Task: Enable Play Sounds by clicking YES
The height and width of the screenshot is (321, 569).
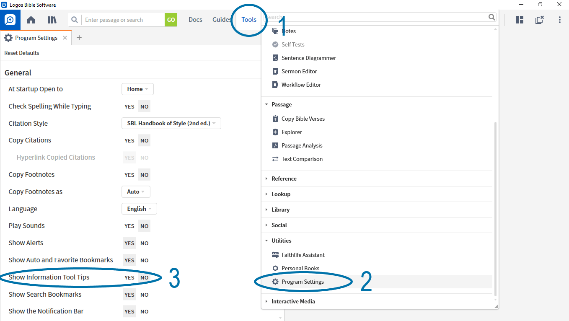Action: [129, 226]
